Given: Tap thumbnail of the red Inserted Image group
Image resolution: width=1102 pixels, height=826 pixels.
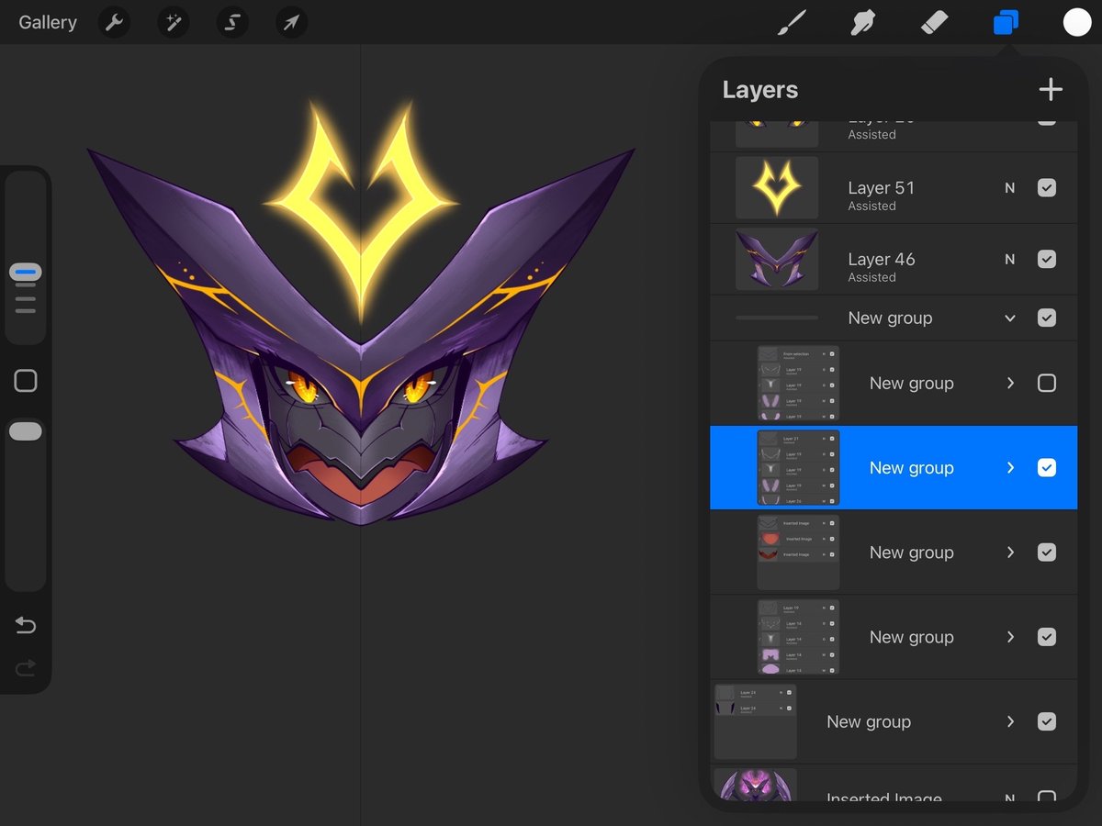Looking at the screenshot, I should point(798,552).
